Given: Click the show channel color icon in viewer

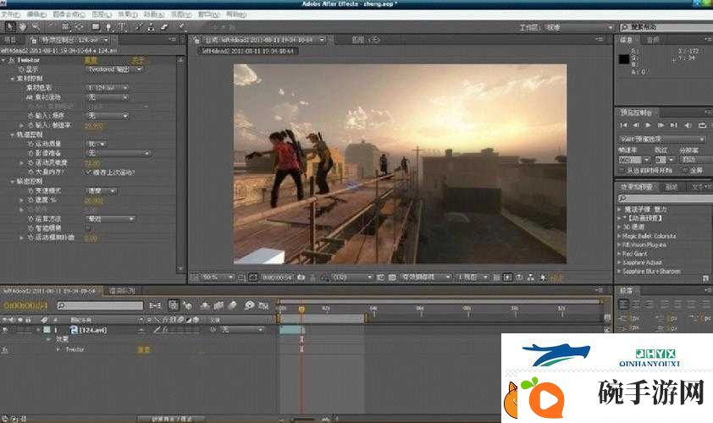Looking at the screenshot, I should coord(324,277).
